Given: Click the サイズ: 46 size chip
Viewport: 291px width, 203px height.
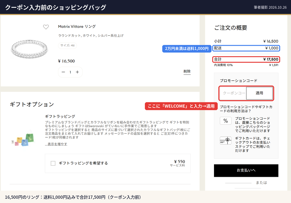Looking at the screenshot, I should coord(67,45).
